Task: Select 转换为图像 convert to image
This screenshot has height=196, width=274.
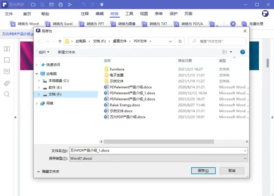Action: point(123,24)
